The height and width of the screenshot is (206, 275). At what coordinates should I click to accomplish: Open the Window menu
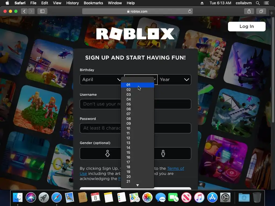115,3
